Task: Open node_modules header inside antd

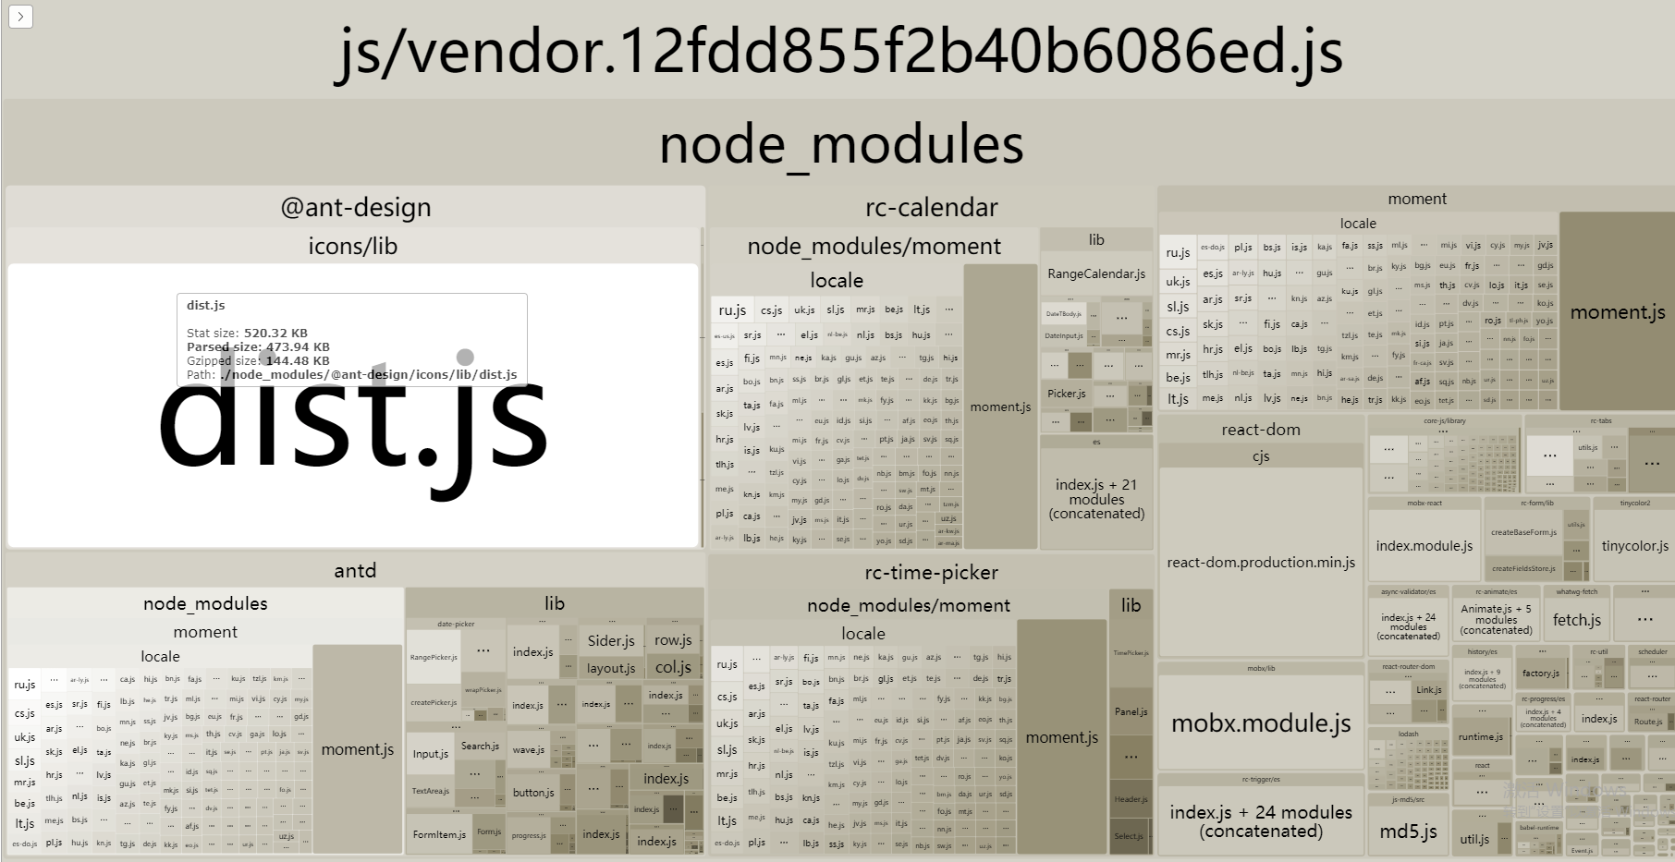Action: tap(205, 603)
